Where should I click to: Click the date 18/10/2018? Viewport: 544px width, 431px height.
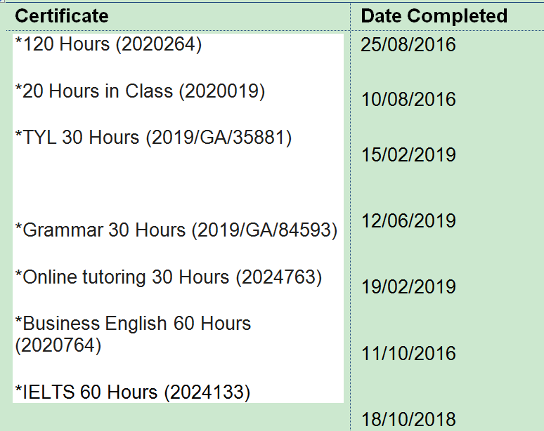point(408,419)
